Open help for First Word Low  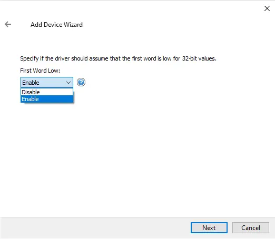[x=81, y=82]
